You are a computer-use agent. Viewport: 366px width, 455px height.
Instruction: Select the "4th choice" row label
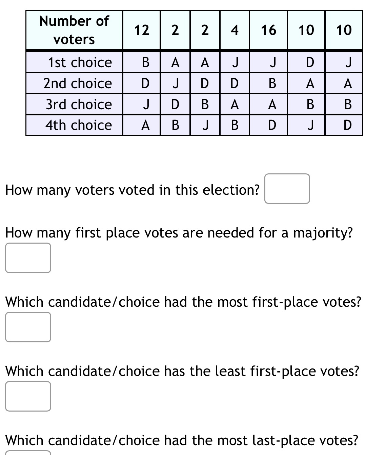point(79,125)
